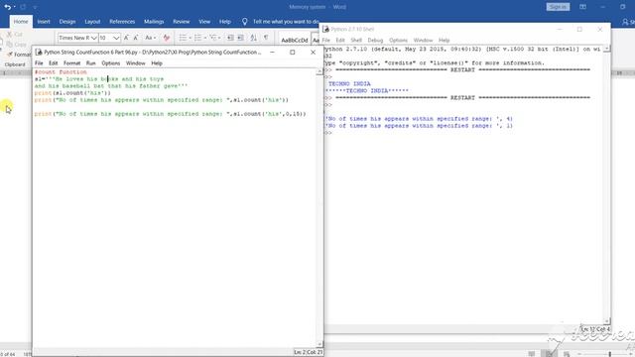Click the Increase Indent icon

240,38
